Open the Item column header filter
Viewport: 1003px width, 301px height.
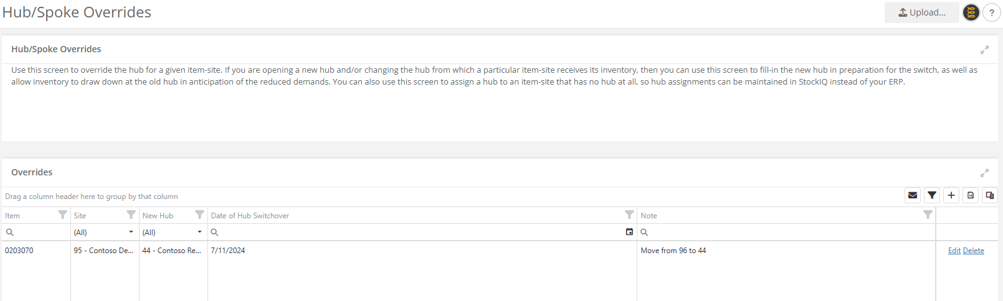pos(62,215)
